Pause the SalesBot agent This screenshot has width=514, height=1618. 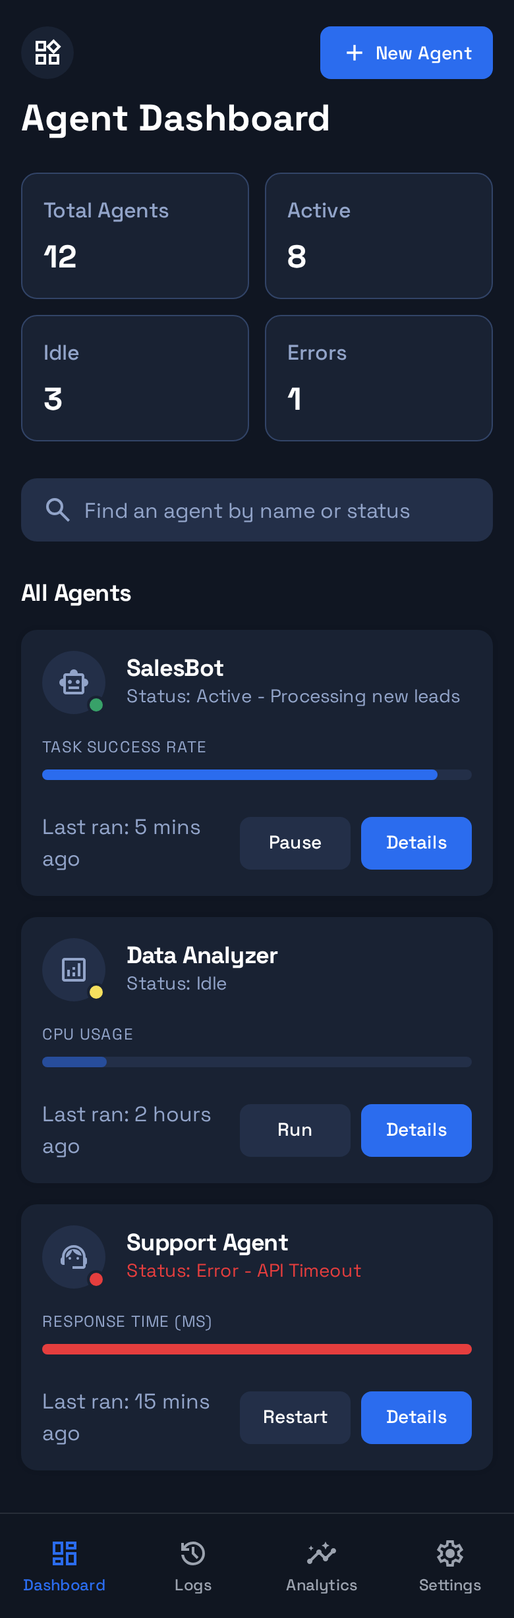[295, 843]
